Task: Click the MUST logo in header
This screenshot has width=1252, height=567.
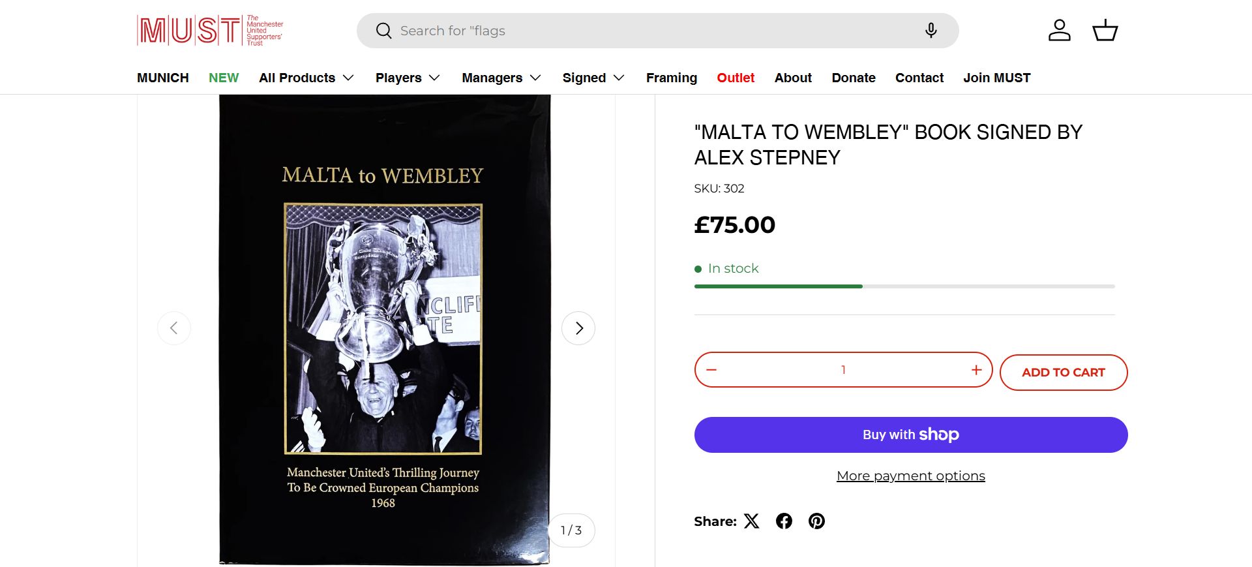Action: tap(210, 31)
